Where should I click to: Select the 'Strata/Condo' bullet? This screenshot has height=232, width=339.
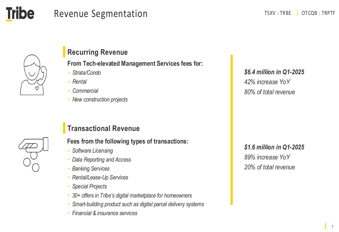pyautogui.click(x=86, y=73)
